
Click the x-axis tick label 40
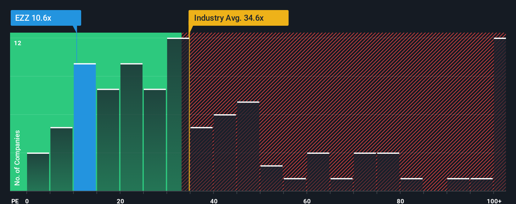(214, 201)
